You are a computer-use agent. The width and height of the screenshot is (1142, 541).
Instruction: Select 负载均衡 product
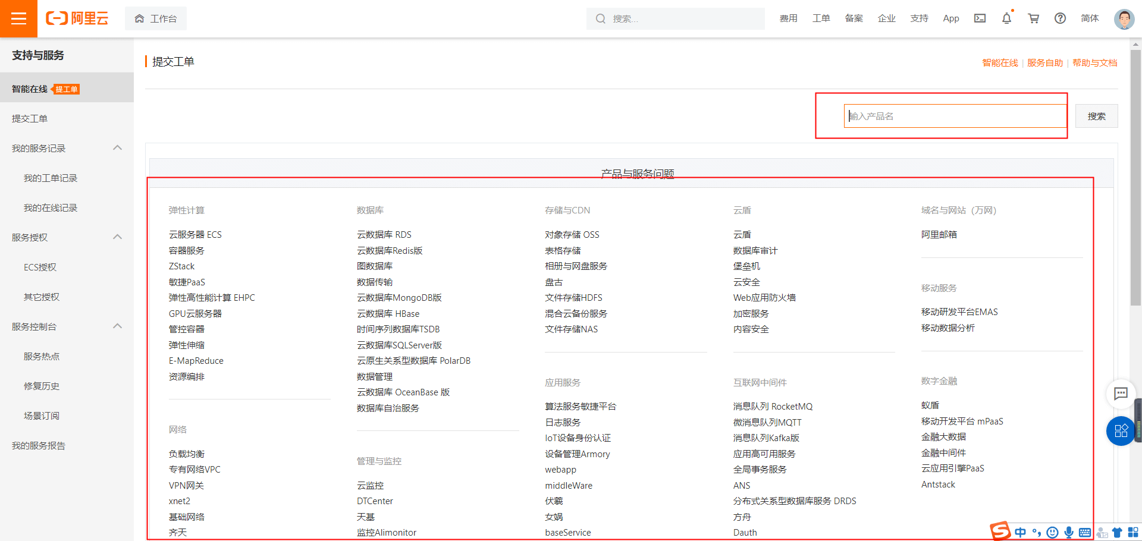(x=186, y=454)
